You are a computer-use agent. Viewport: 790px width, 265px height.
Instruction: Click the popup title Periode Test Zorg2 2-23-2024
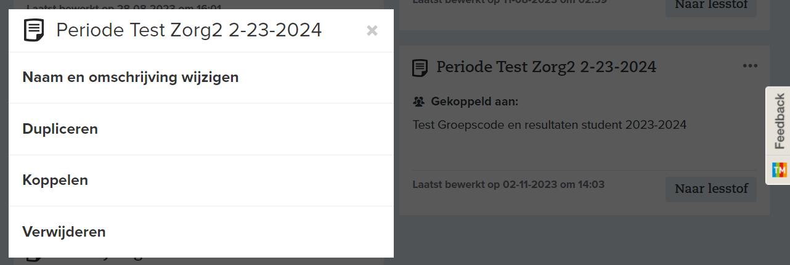click(x=189, y=30)
